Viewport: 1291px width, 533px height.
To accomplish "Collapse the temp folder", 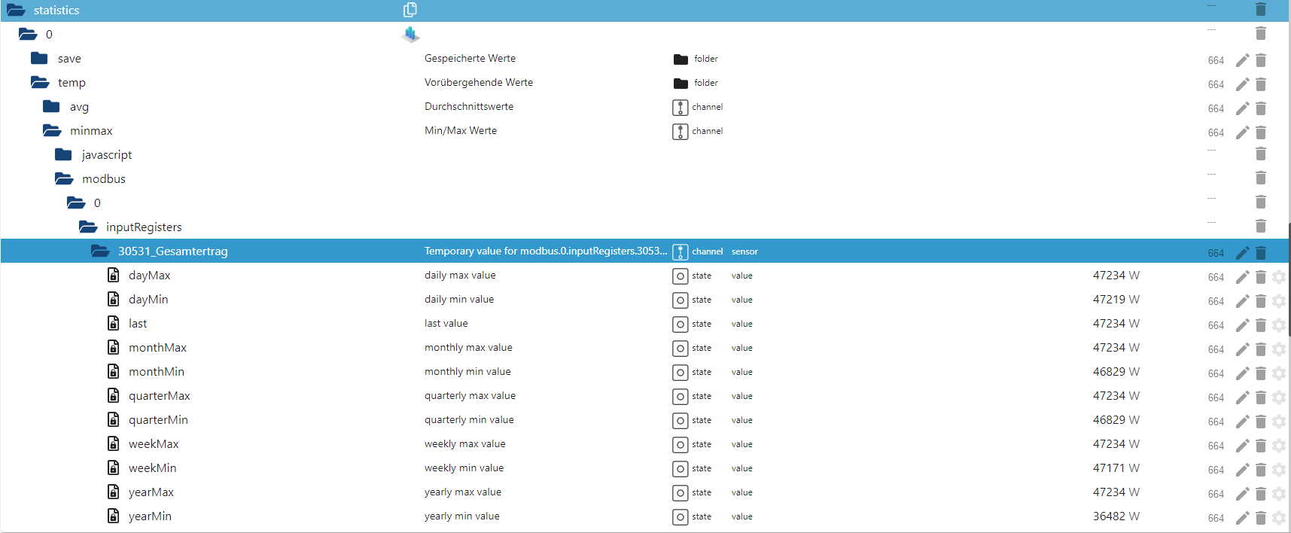I will click(x=40, y=82).
